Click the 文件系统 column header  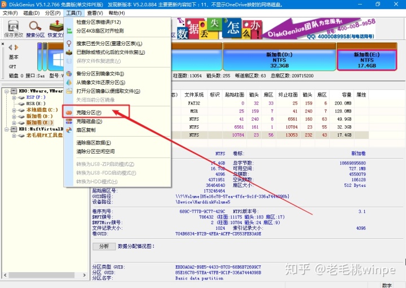click(194, 95)
